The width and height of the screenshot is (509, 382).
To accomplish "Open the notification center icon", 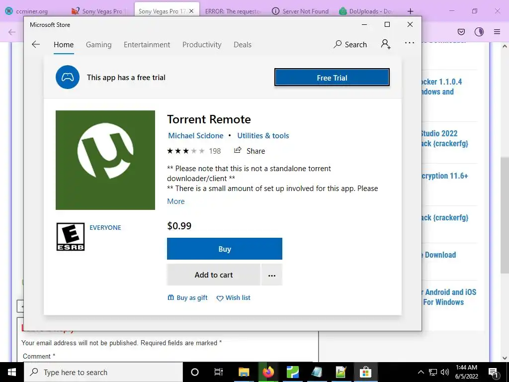I will coord(493,372).
